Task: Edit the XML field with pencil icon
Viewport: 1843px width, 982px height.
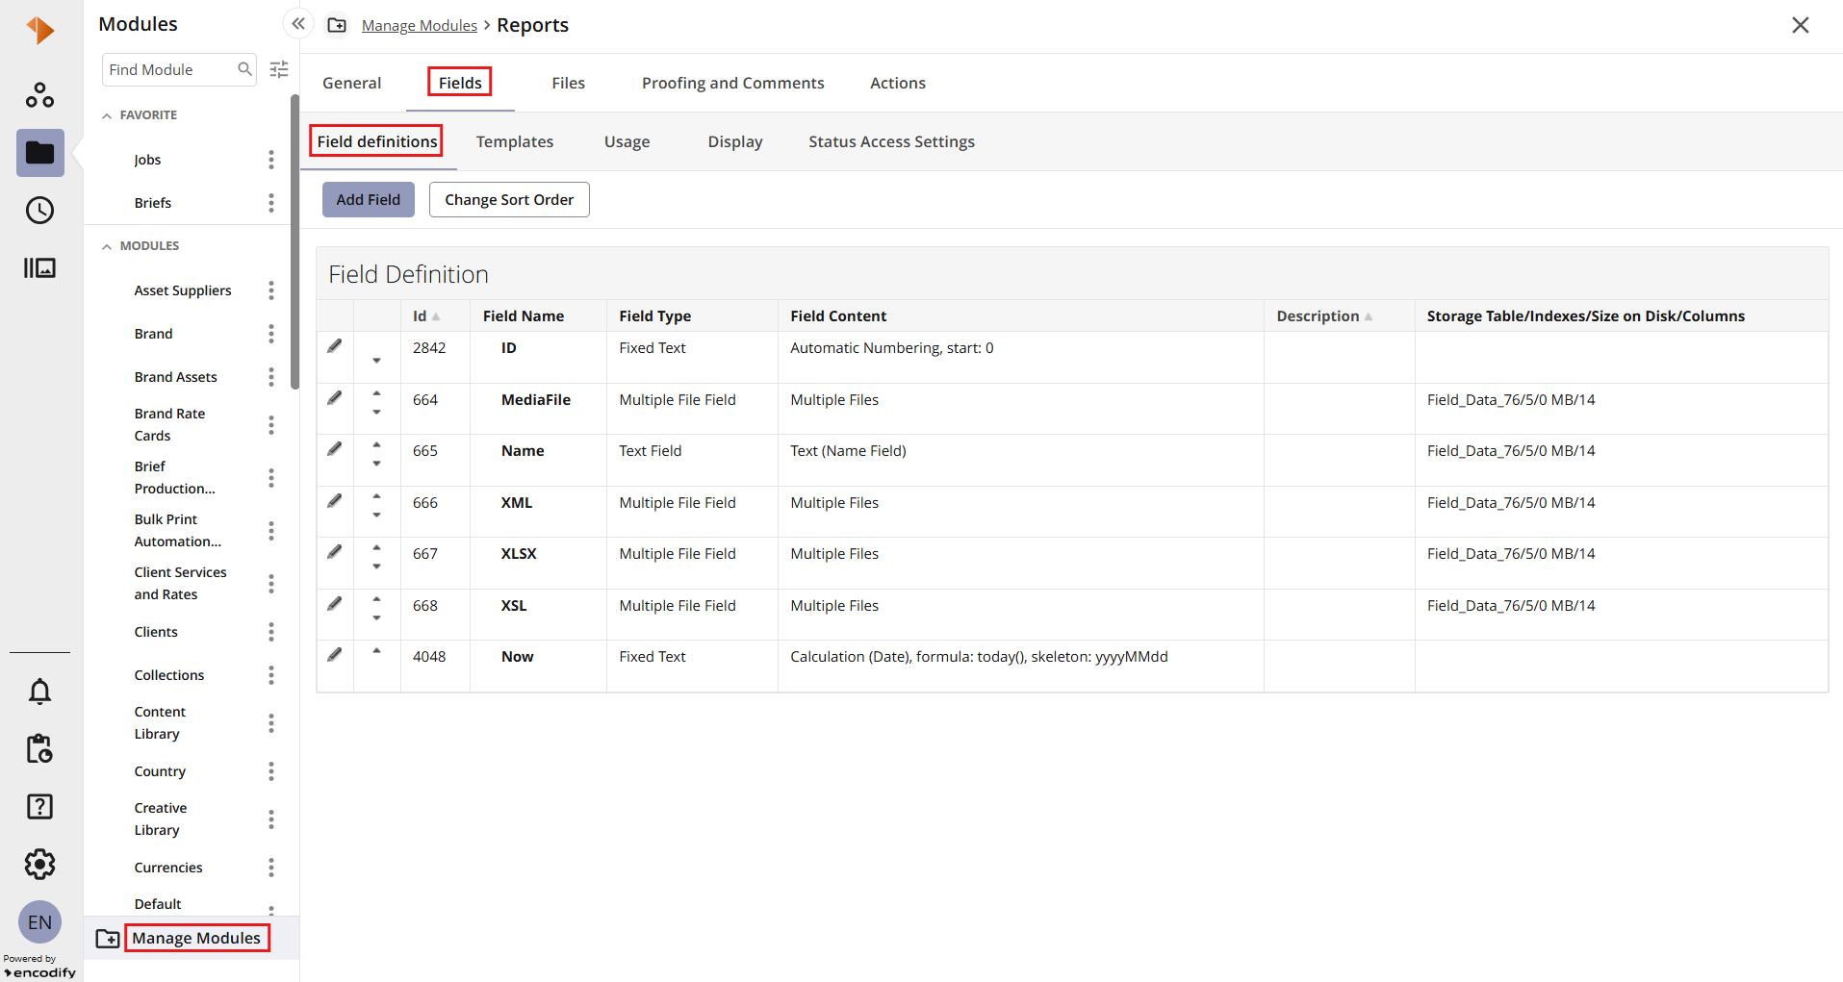Action: click(334, 501)
